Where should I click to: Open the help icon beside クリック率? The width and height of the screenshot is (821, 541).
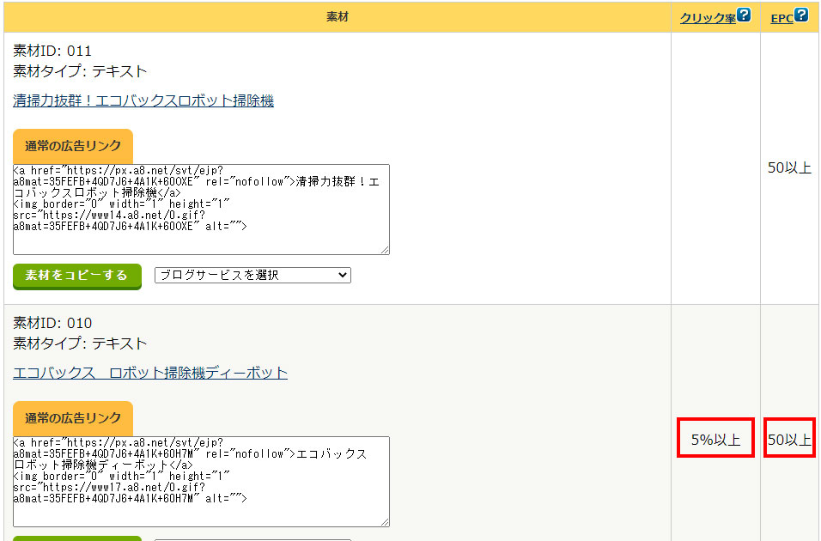744,15
